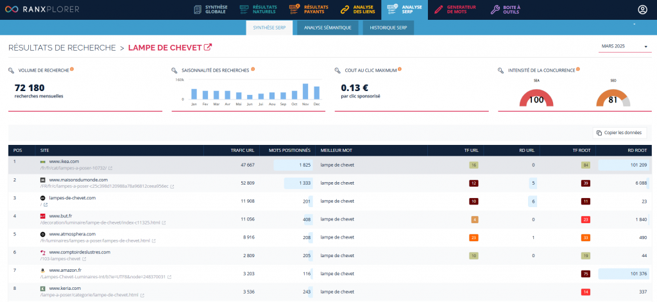Switch to Analyse Sémantique tab

(328, 28)
